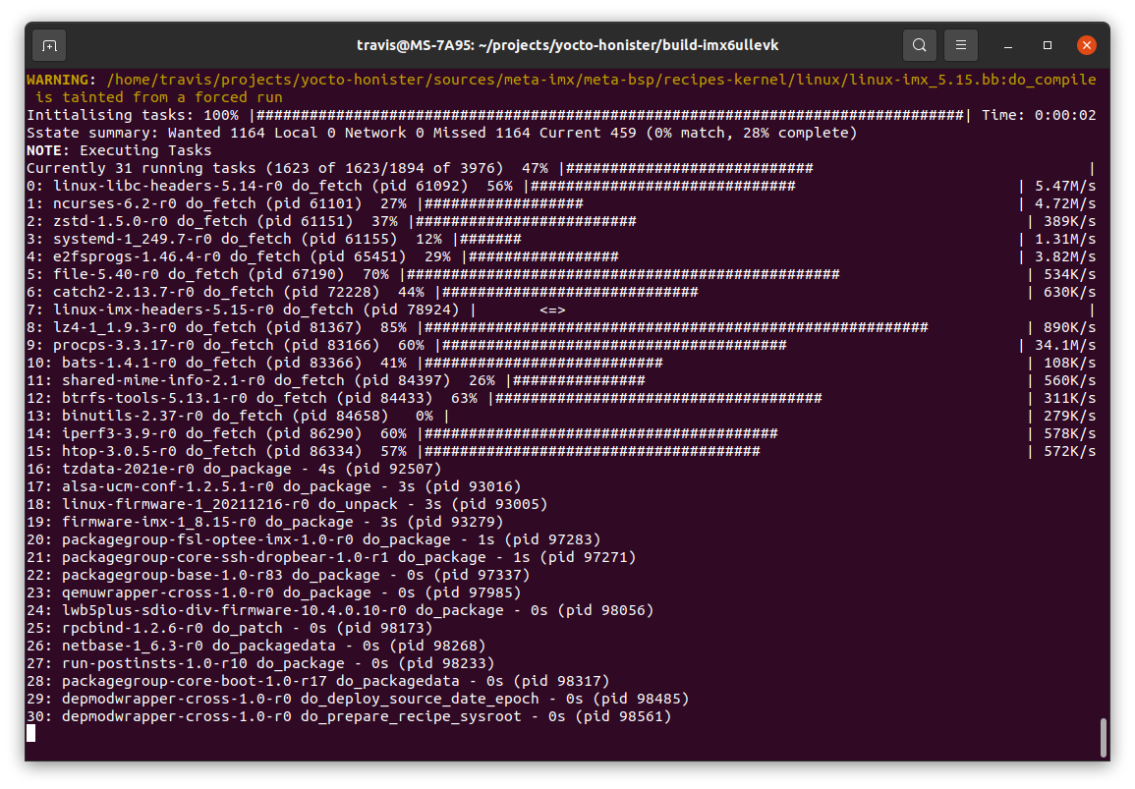This screenshot has width=1135, height=789.
Task: Click the linux-firmware-1_20211216-r0 do_unpack task
Action: [x=287, y=504]
